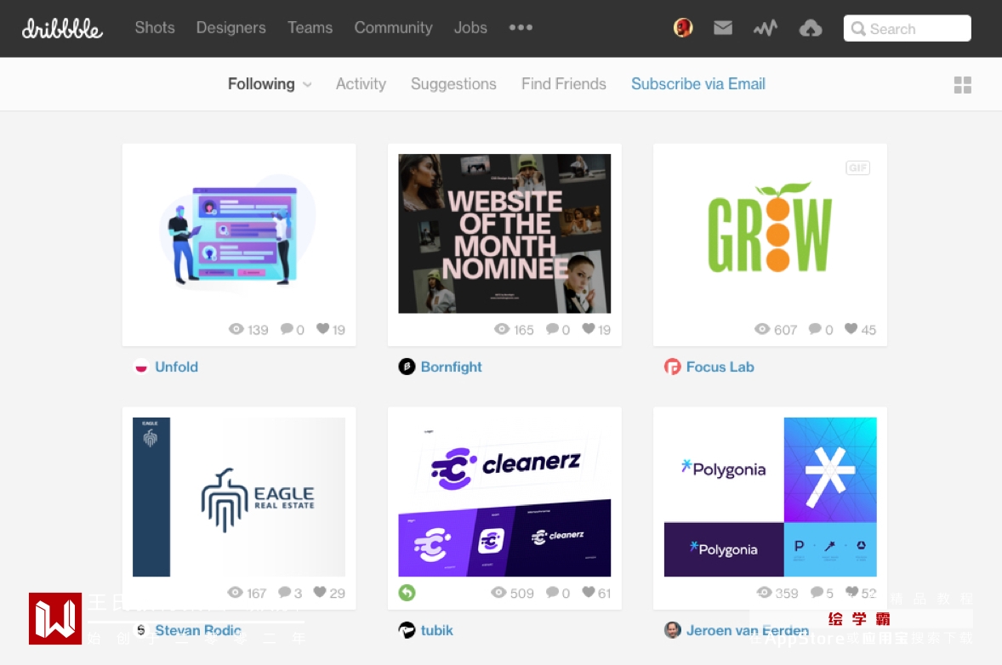
Task: Open the user profile avatar in header
Action: point(683,28)
